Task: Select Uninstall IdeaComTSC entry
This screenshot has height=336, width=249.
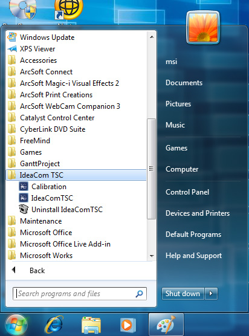Action: [67, 209]
